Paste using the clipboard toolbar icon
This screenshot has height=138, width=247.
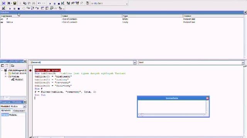[x=29, y=3]
